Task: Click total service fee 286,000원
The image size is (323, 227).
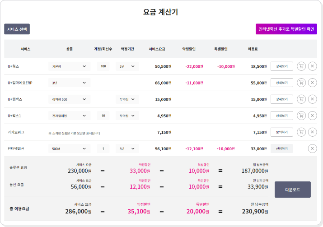Action: point(78,211)
